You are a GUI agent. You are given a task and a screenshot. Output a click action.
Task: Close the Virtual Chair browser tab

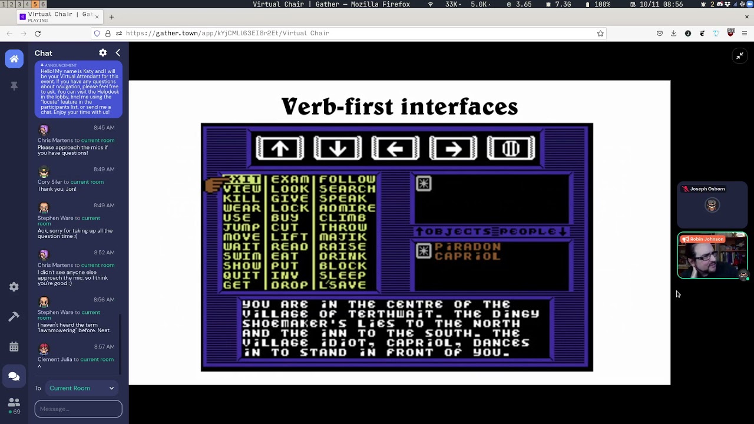(x=97, y=17)
